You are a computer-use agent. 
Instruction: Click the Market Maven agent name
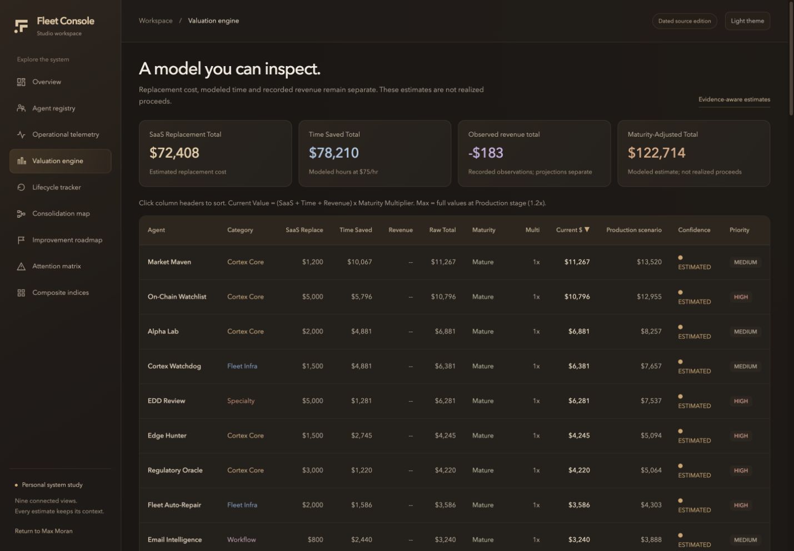click(x=169, y=262)
